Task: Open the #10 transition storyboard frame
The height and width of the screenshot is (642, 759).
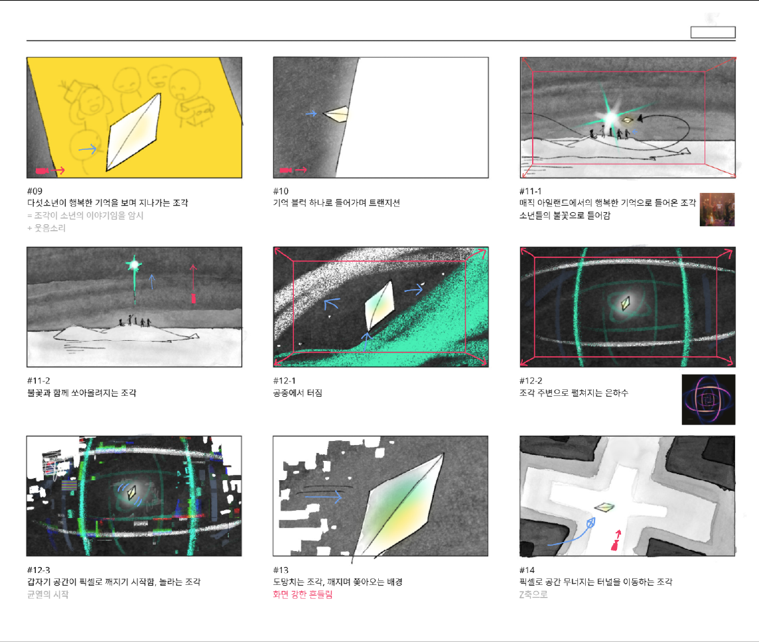Action: 380,117
